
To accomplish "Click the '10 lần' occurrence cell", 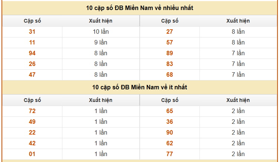I will point(101,32).
